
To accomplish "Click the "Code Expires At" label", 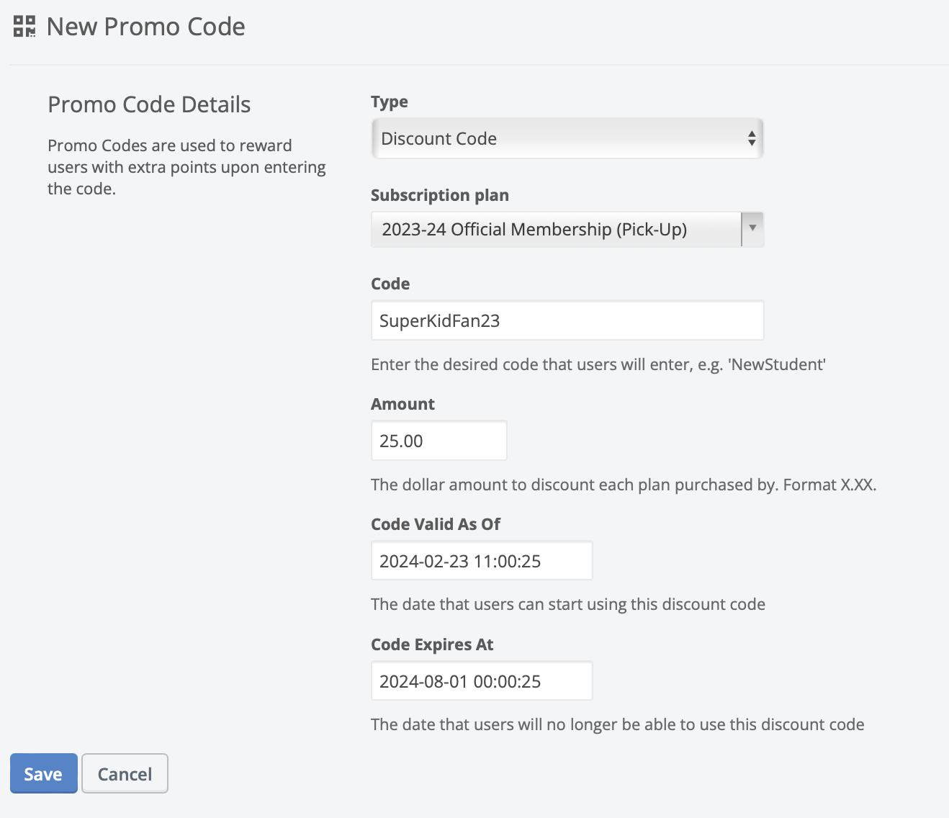I will tap(432, 644).
